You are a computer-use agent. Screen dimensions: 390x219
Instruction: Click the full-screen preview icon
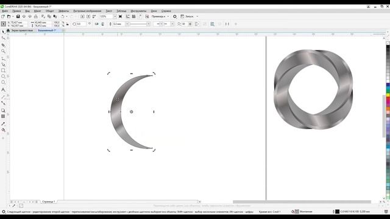(x=121, y=16)
